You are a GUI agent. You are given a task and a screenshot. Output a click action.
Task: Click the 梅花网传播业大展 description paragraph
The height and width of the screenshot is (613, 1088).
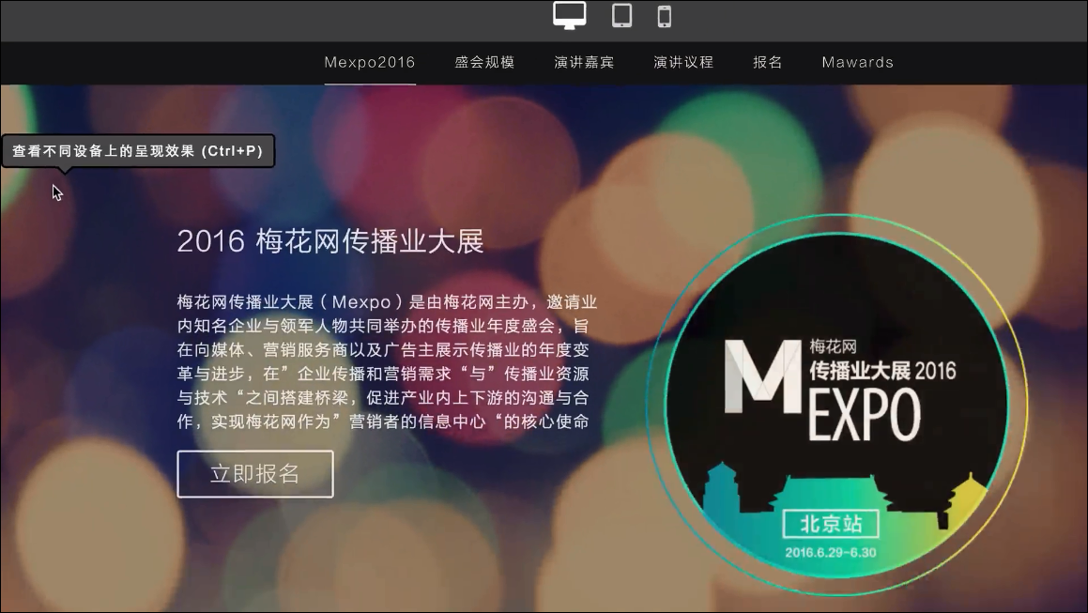(x=387, y=361)
